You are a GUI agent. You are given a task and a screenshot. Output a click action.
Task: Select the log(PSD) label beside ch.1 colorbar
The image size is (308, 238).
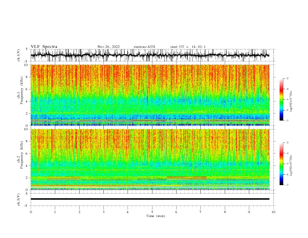291,101
